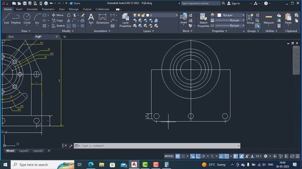Click Sign In
The image size is (302, 169).
(234, 3)
